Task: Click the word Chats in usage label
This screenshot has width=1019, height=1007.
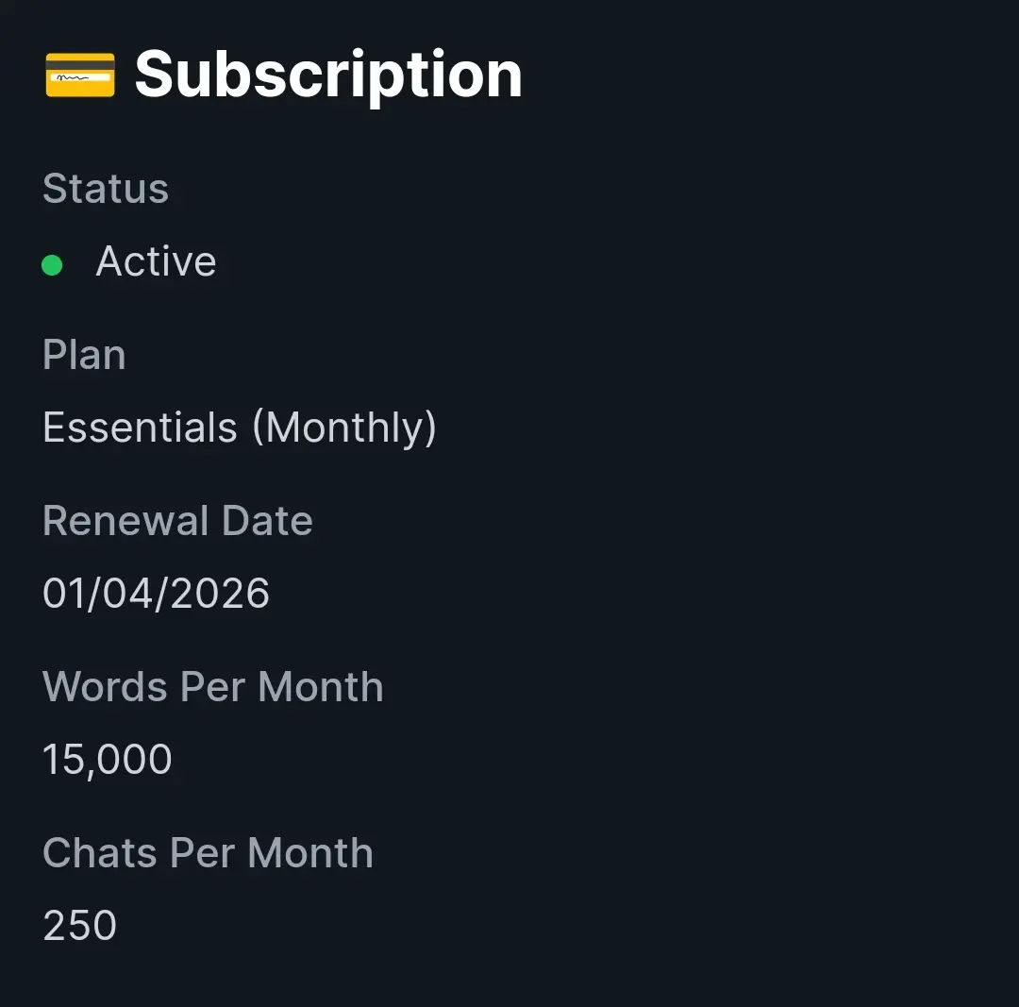Action: pyautogui.click(x=100, y=853)
